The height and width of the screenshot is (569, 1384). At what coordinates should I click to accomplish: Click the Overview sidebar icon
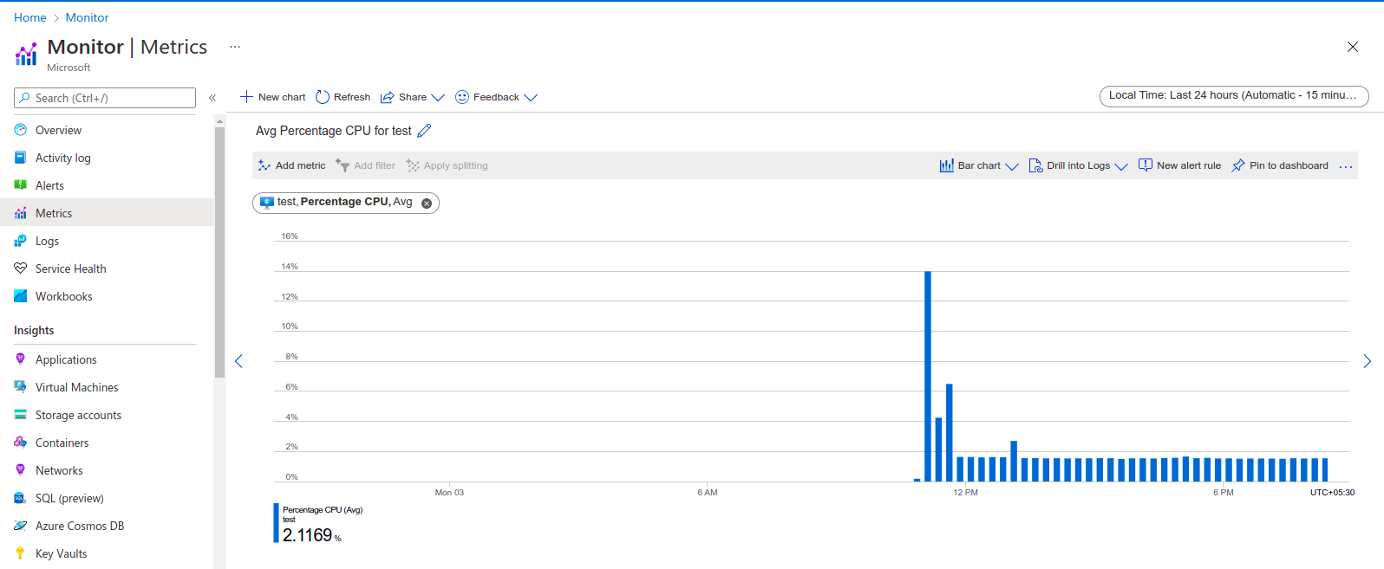click(x=21, y=130)
